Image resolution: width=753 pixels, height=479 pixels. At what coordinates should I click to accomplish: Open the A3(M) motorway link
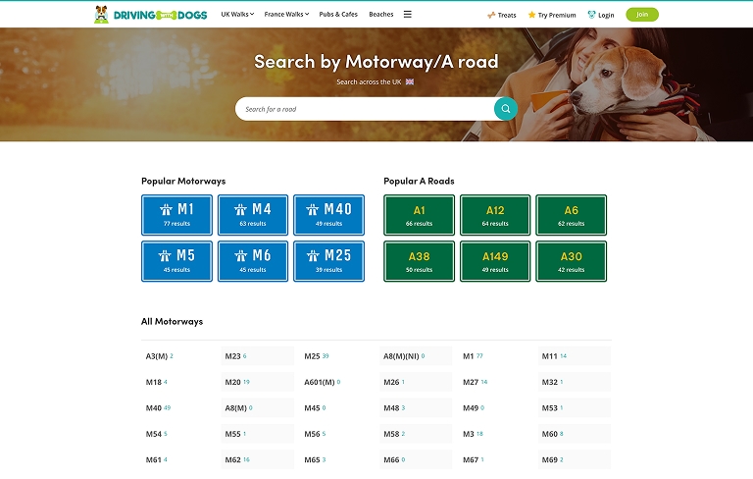(157, 356)
